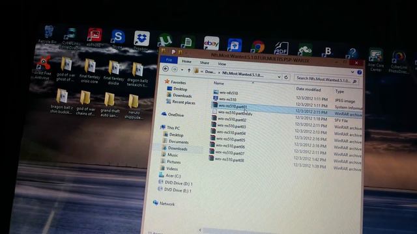Select the 'final fantasy dissidia' folder
This screenshot has width=417, height=234.
113,73
